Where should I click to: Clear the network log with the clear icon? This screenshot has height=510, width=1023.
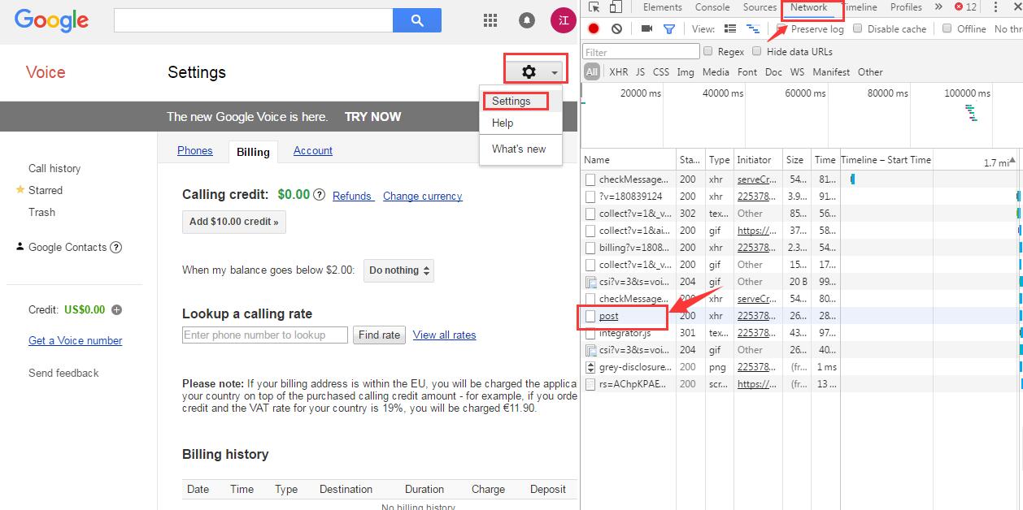coord(616,28)
